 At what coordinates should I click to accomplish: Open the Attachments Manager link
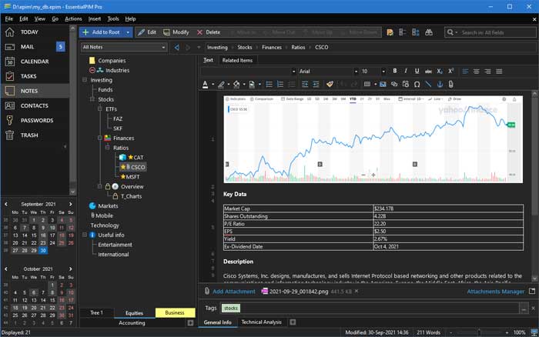pyautogui.click(x=495, y=292)
